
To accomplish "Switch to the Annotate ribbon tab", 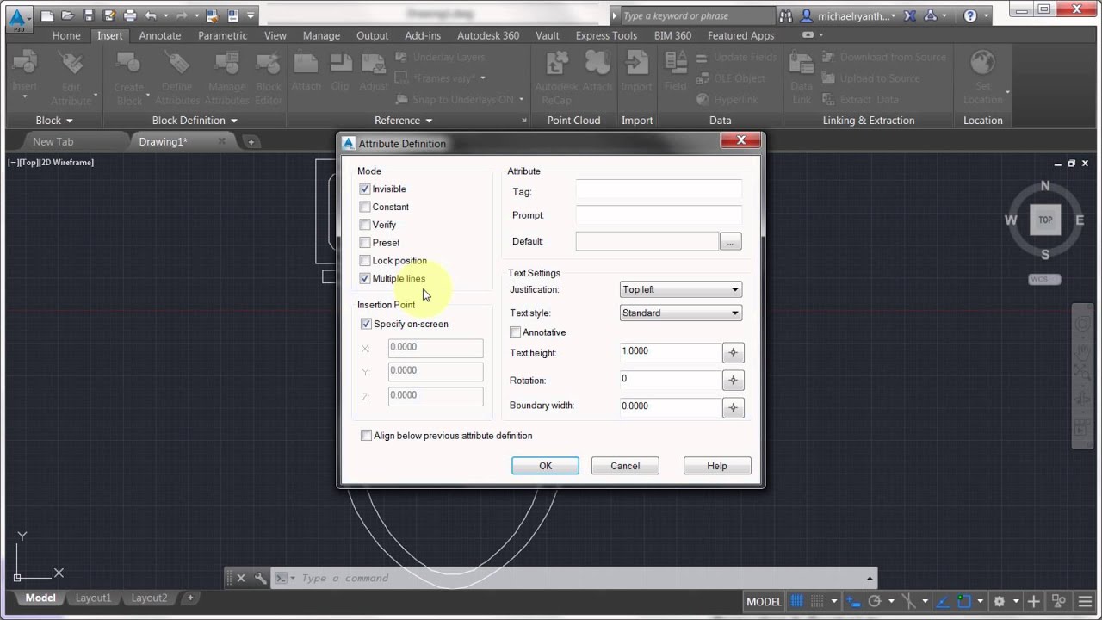I will coord(160,35).
